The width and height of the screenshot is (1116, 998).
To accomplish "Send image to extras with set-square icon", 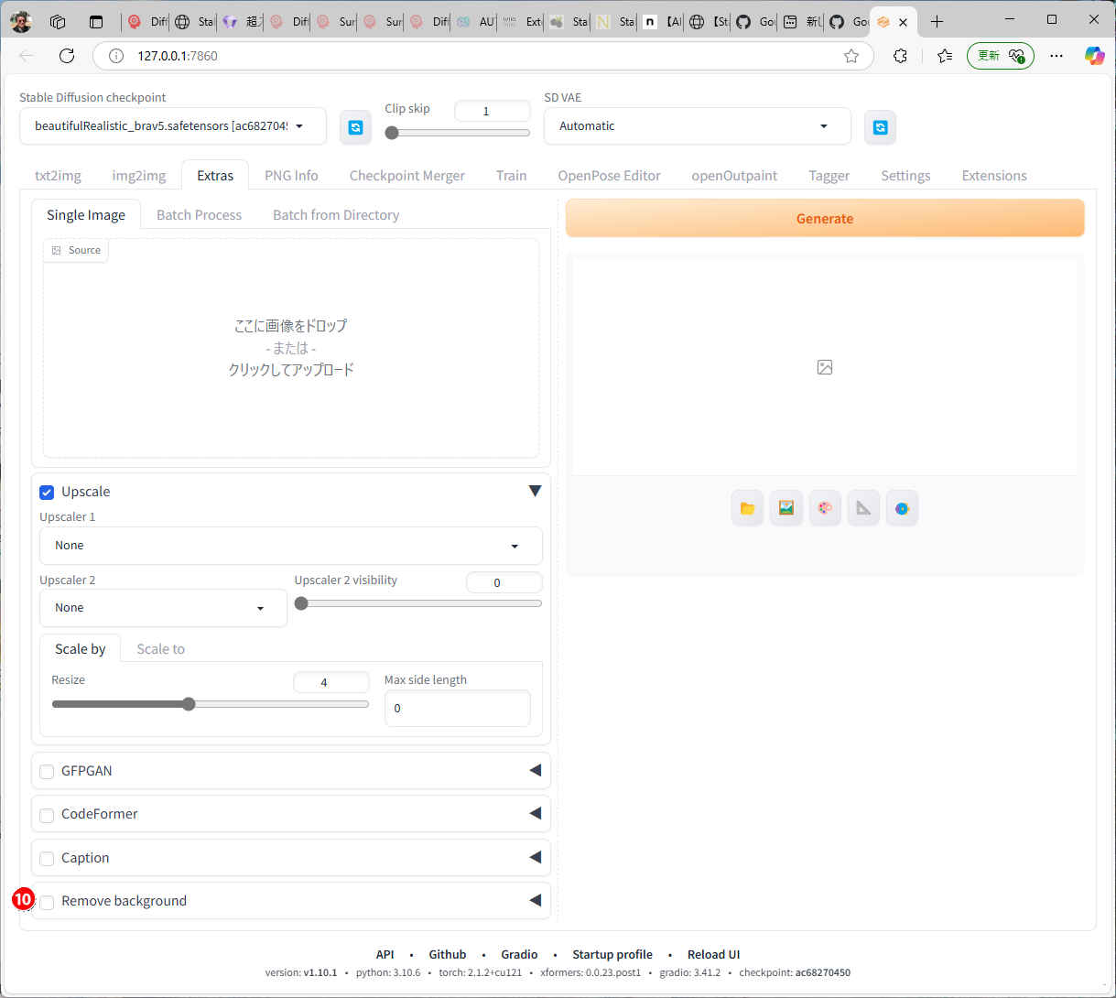I will [863, 508].
